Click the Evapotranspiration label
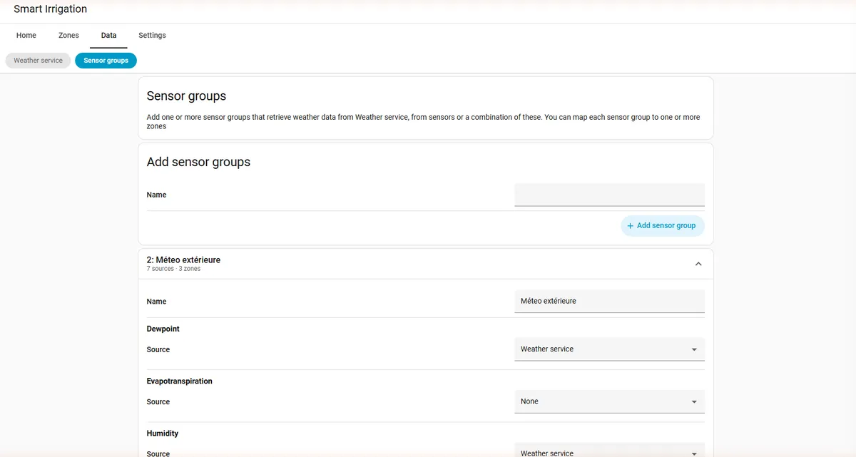 (180, 381)
